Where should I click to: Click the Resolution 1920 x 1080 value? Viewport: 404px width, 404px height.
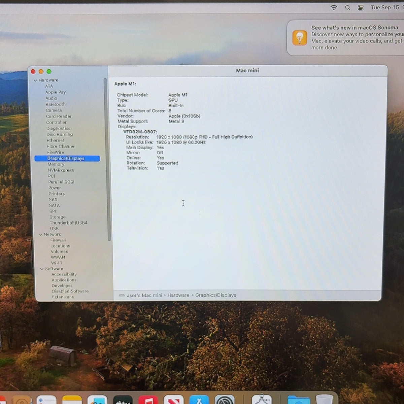point(204,137)
